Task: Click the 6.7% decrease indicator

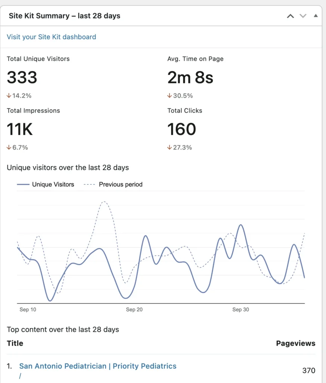Action: [x=17, y=147]
